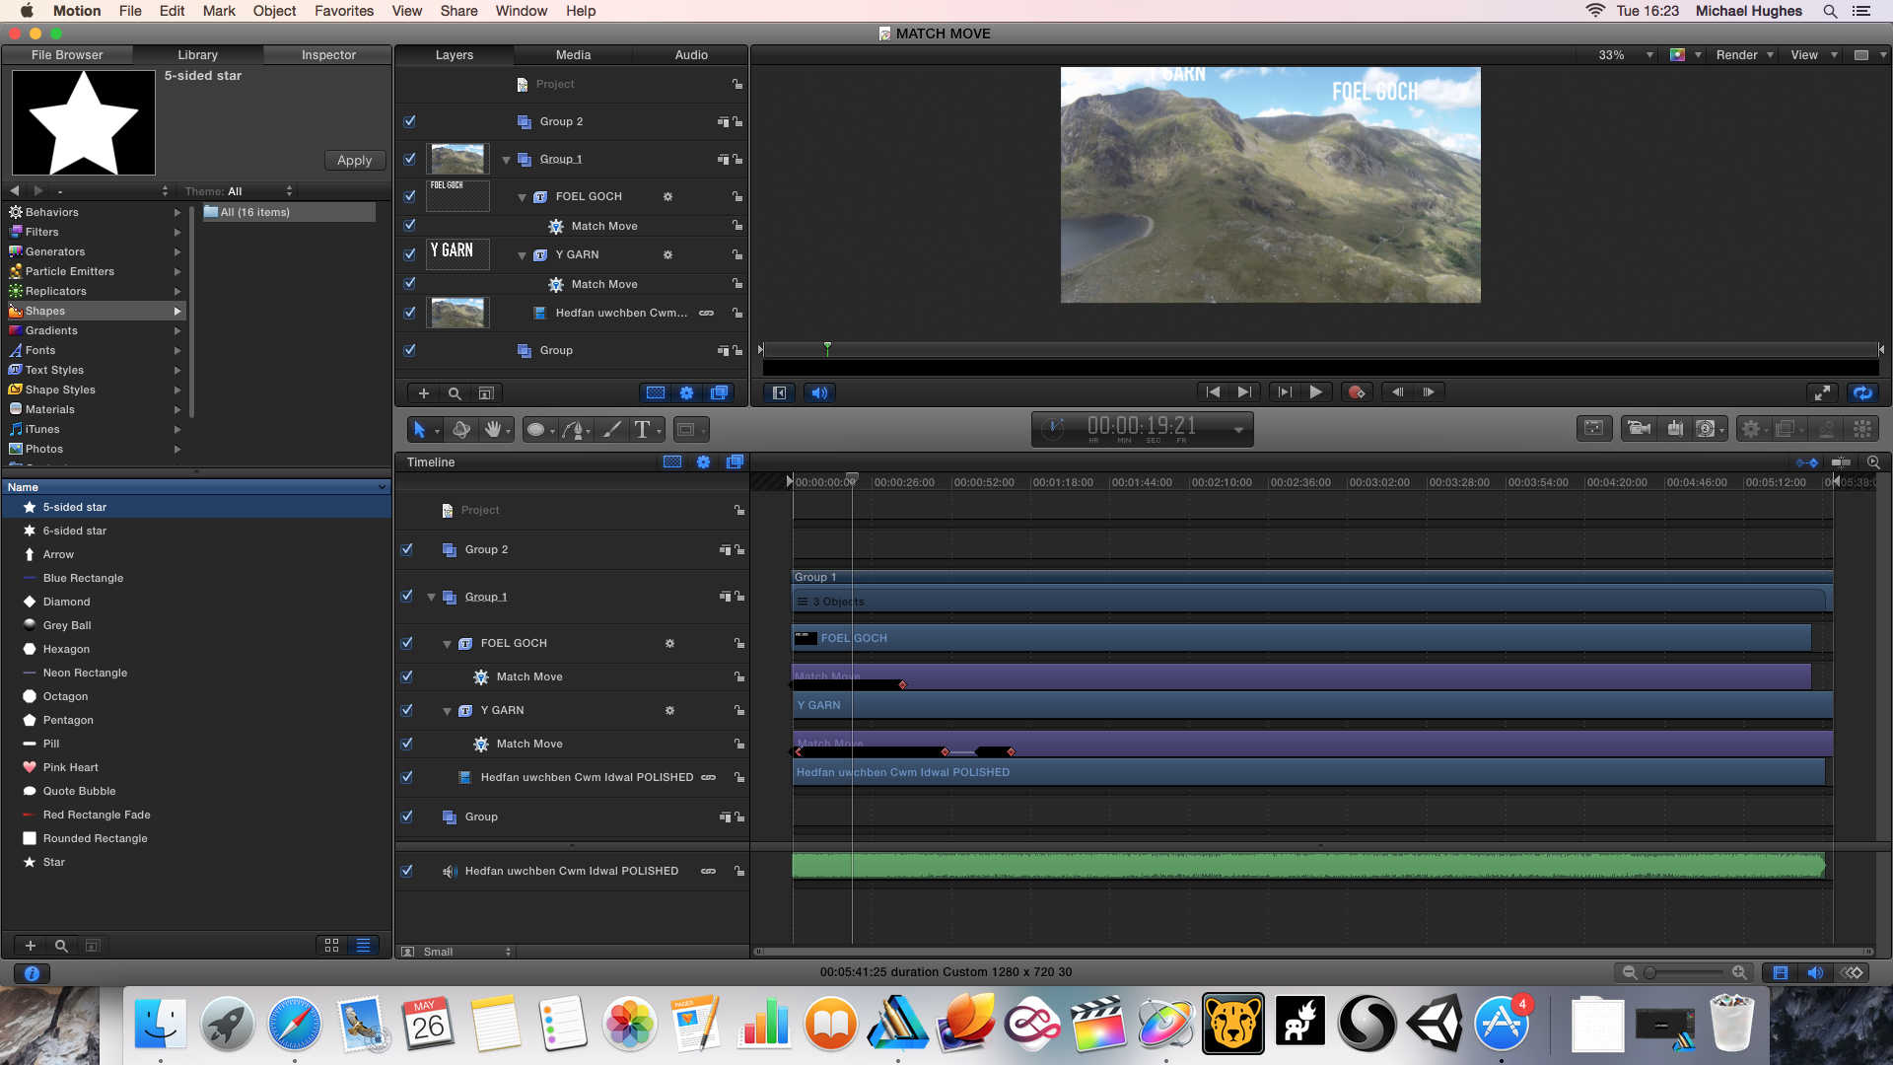The width and height of the screenshot is (1893, 1065).
Task: Toggle the audio track Hedfan uwchben checkbox
Action: (406, 871)
